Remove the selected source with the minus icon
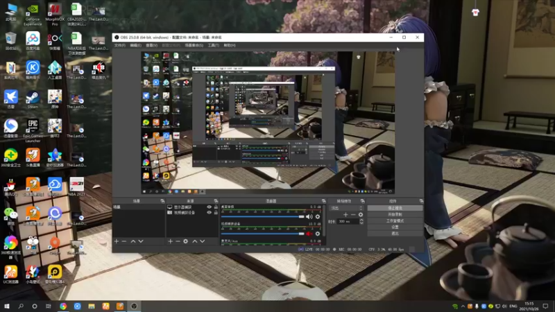 pyautogui.click(x=178, y=241)
